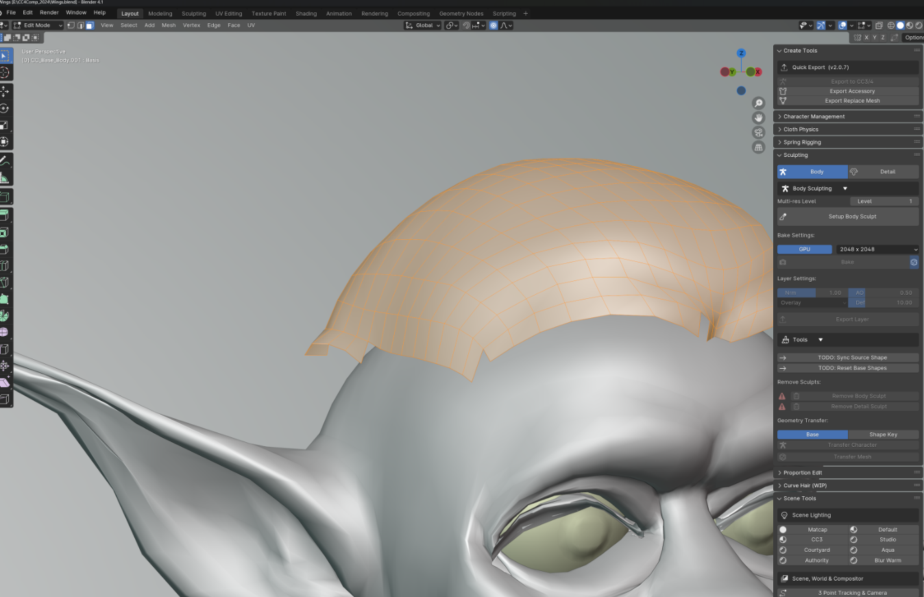
Task: Toggle the camera view icon
Action: (758, 132)
